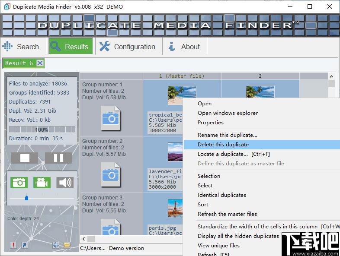The width and height of the screenshot is (340, 256).
Task: Click 'Recov. Vol.: 0 kb' text
Action: 30,120
